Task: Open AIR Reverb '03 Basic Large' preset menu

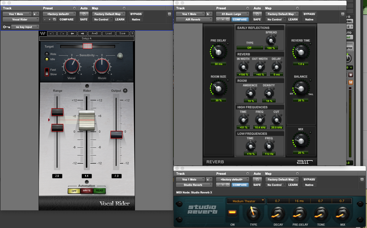Action: (x=233, y=14)
